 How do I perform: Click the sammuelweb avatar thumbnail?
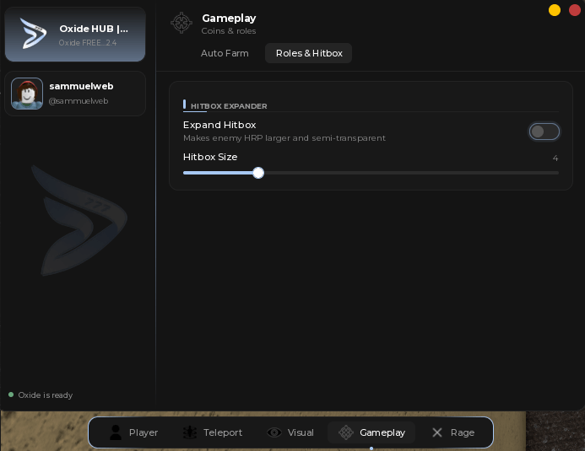pyautogui.click(x=27, y=94)
